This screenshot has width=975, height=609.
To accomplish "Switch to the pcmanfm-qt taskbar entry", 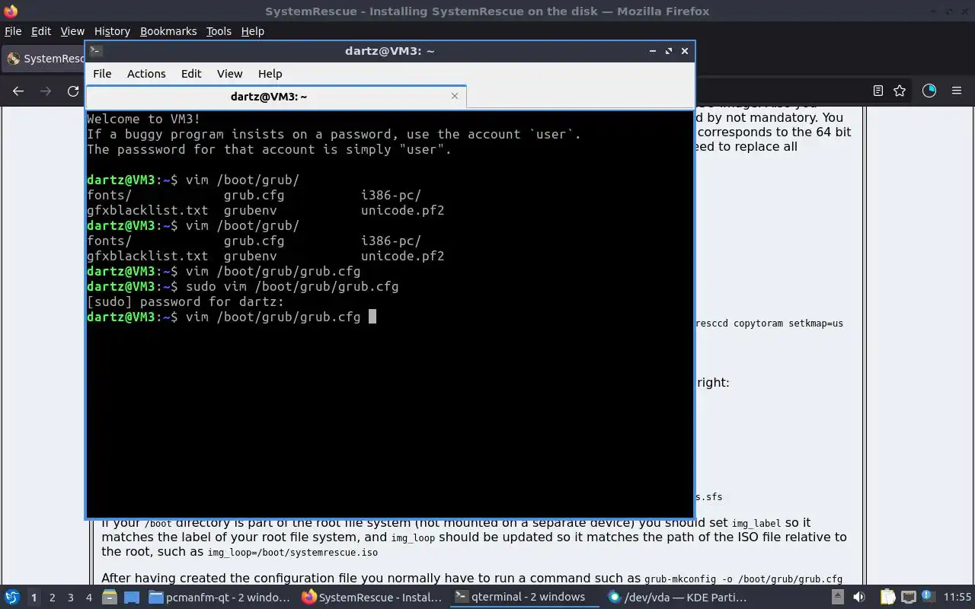I will [x=219, y=597].
